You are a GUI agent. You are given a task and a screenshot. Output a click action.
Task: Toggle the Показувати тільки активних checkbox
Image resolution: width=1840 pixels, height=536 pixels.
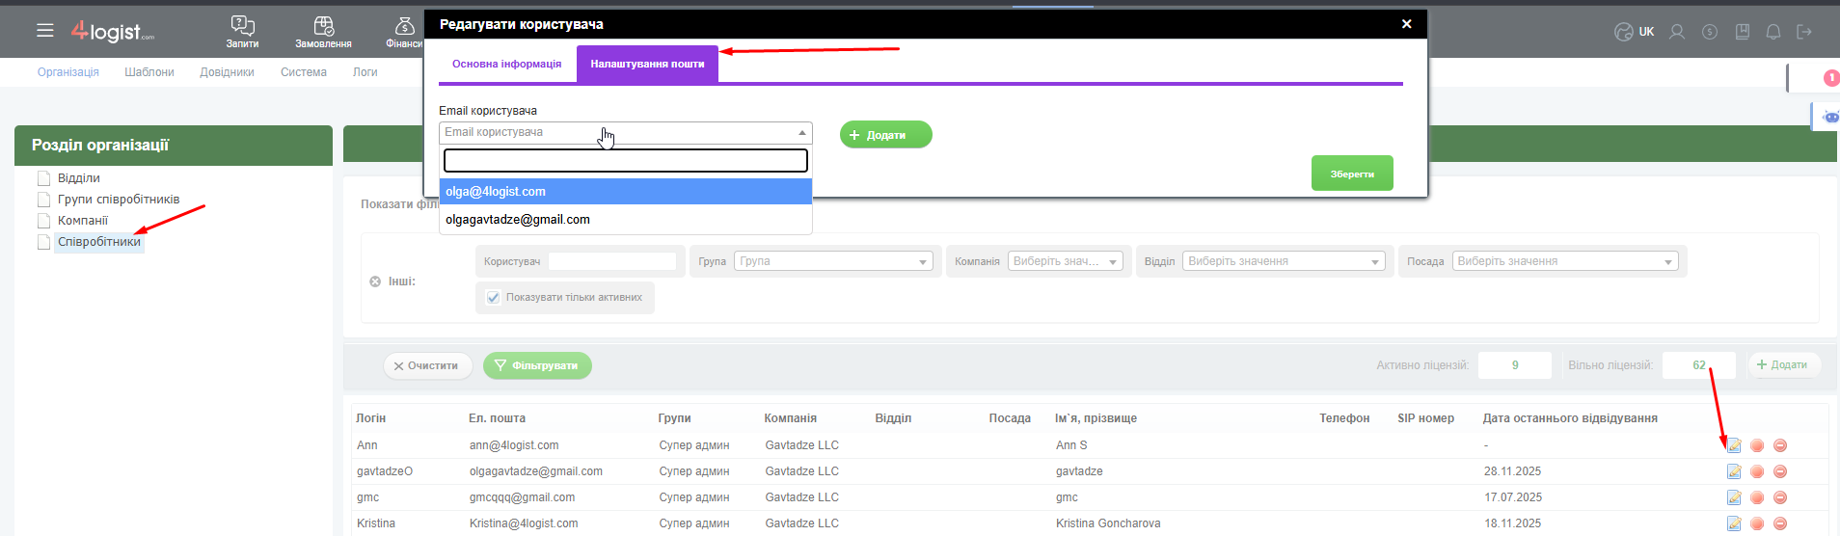[x=494, y=298]
